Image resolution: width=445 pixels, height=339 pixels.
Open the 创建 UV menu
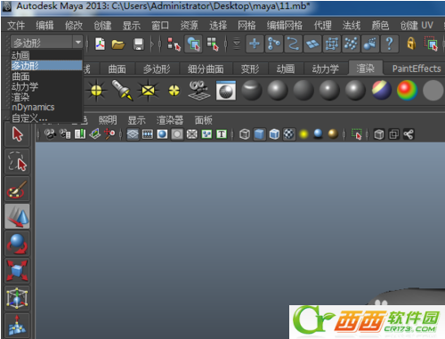pyautogui.click(x=417, y=26)
